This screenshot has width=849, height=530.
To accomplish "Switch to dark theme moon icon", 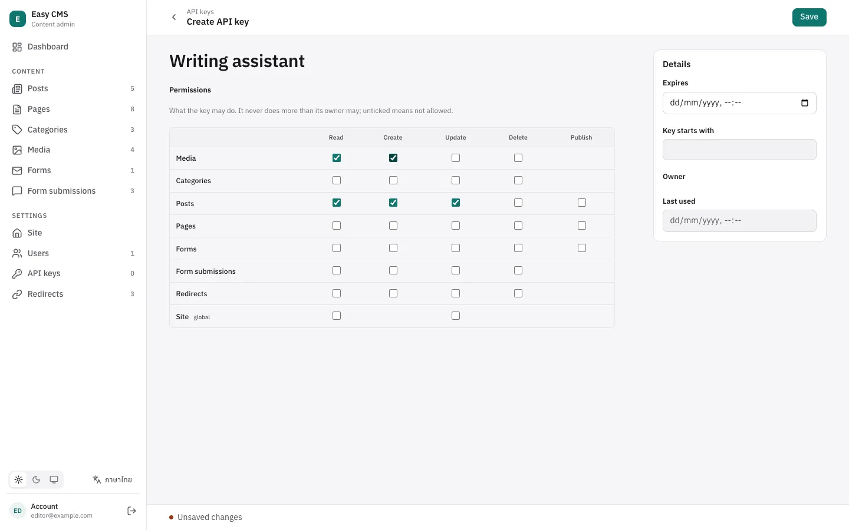I will (x=37, y=480).
